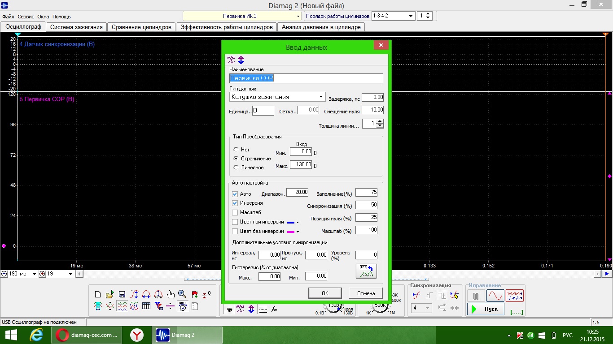Select falling edge synchronization icon

[x=442, y=295]
